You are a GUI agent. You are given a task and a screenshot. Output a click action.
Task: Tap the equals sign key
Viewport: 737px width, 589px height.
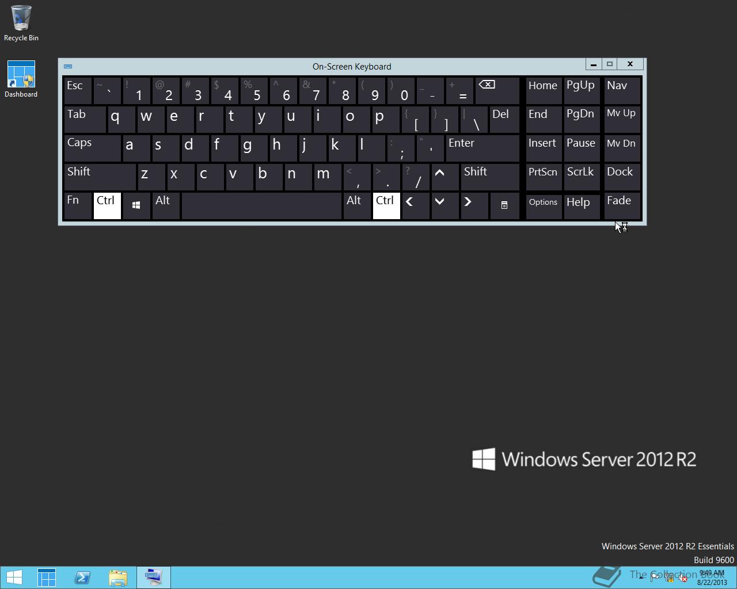(459, 90)
